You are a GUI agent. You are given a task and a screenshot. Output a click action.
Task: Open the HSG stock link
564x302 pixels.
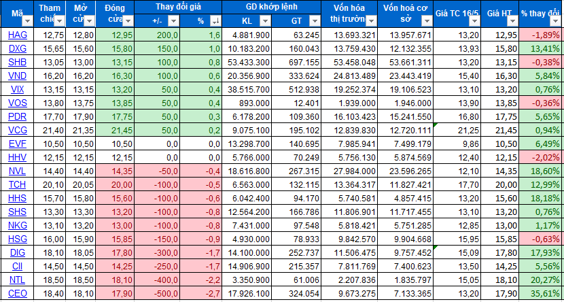[x=18, y=239]
